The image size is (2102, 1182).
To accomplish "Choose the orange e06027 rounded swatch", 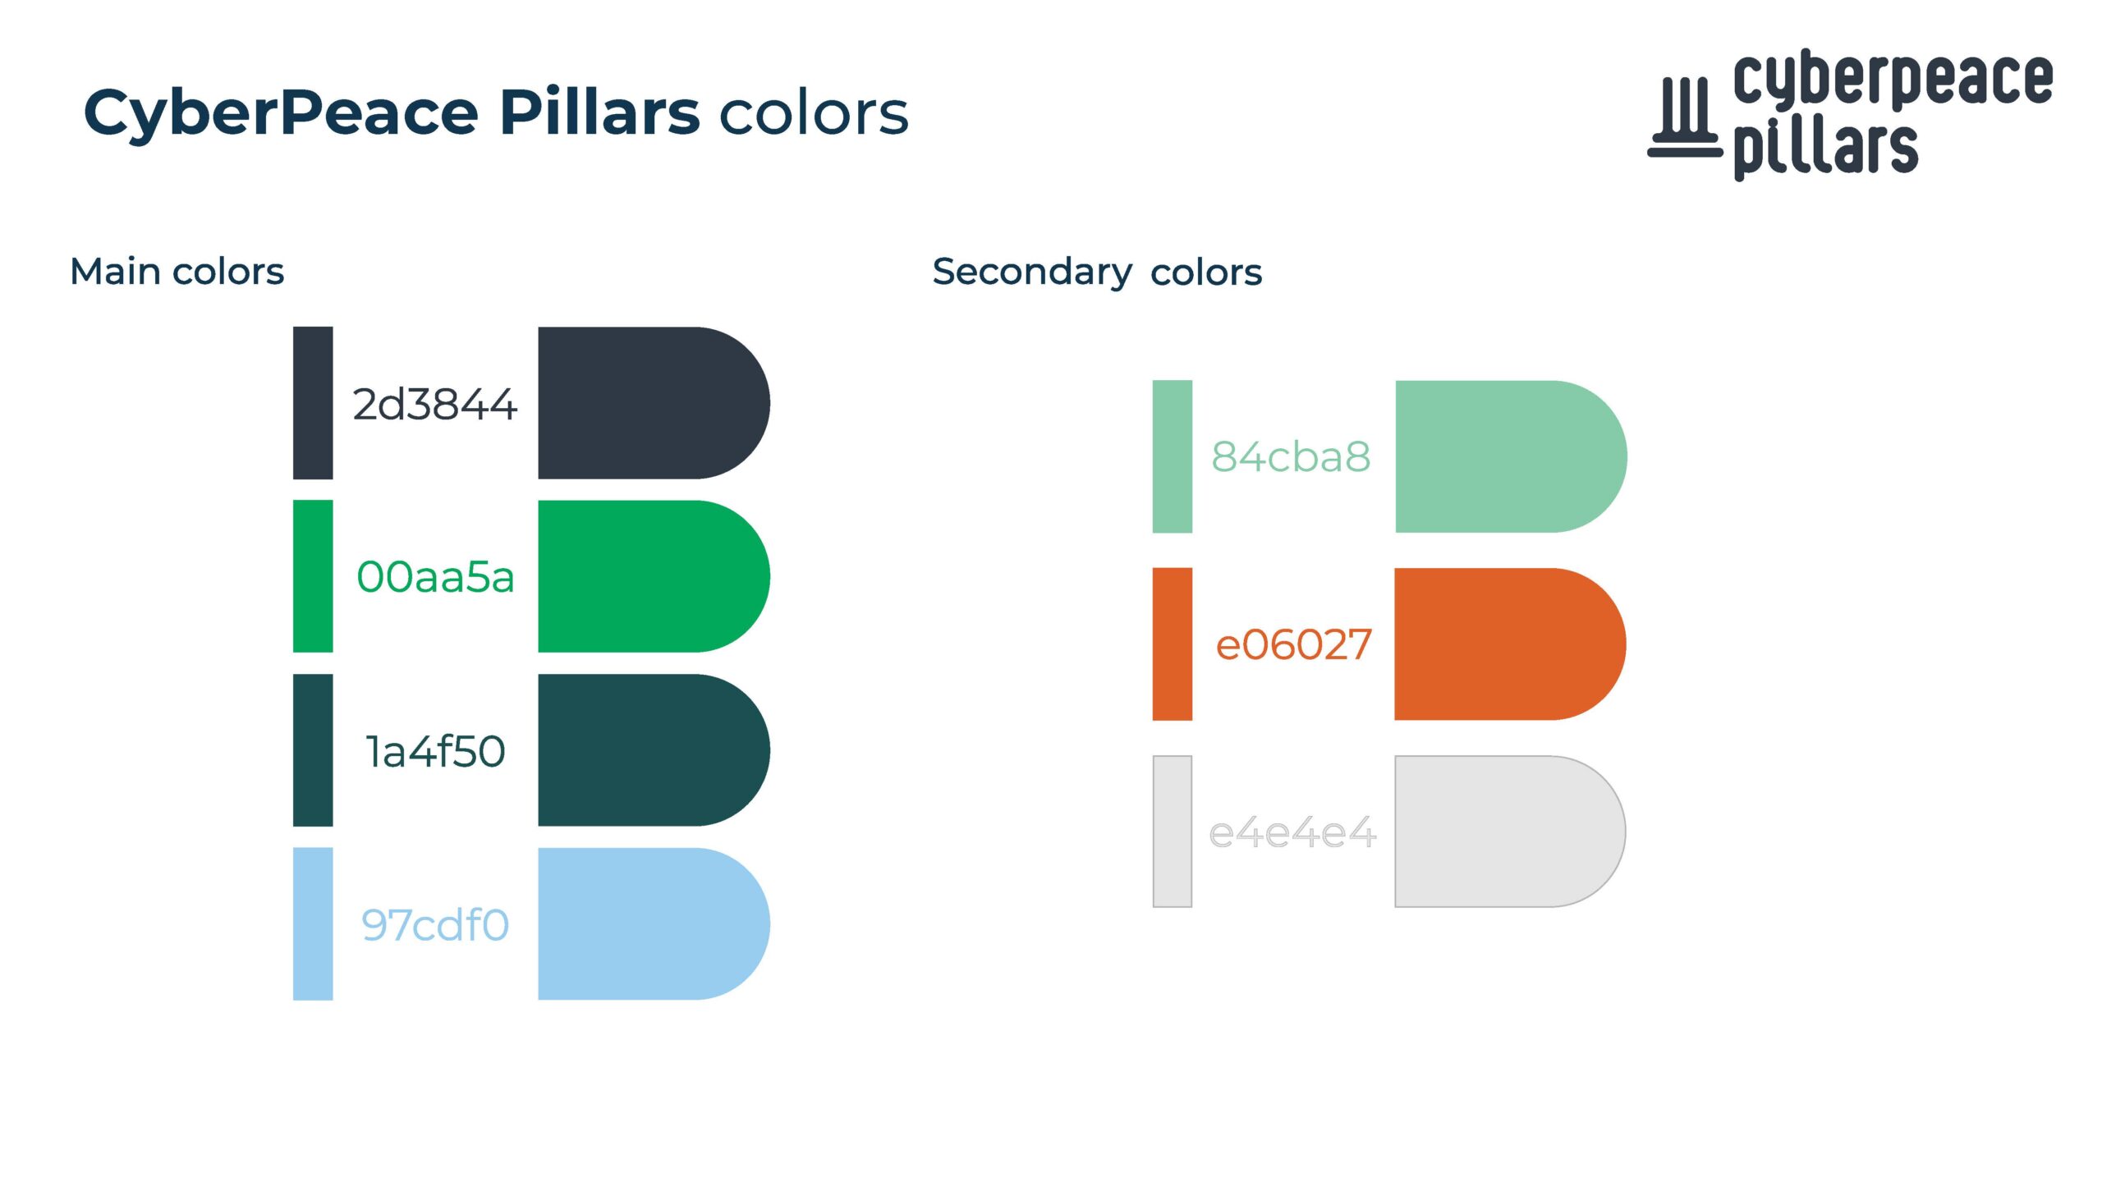I will [1511, 644].
